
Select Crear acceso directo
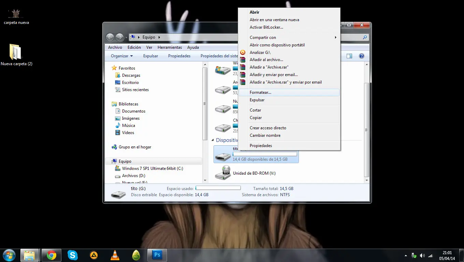[289, 128]
